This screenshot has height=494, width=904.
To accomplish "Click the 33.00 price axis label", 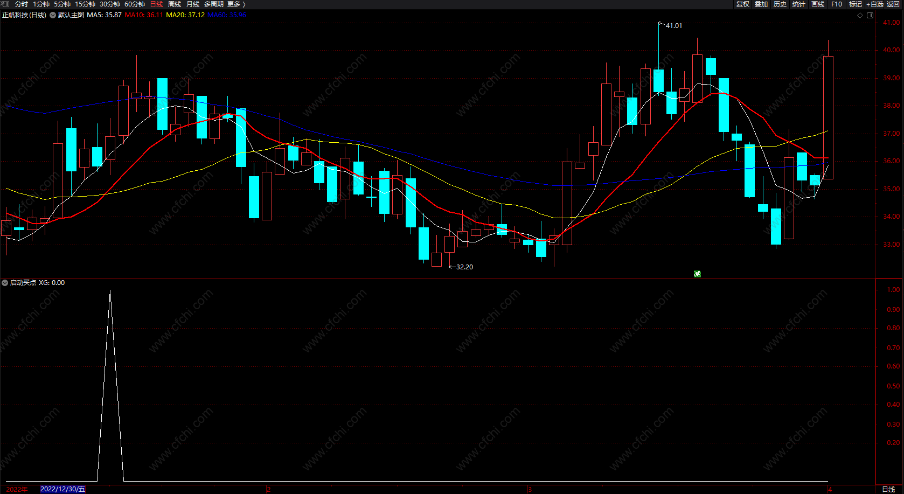I will (891, 245).
